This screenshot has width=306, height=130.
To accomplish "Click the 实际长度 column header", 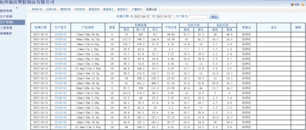I will tap(194, 25).
